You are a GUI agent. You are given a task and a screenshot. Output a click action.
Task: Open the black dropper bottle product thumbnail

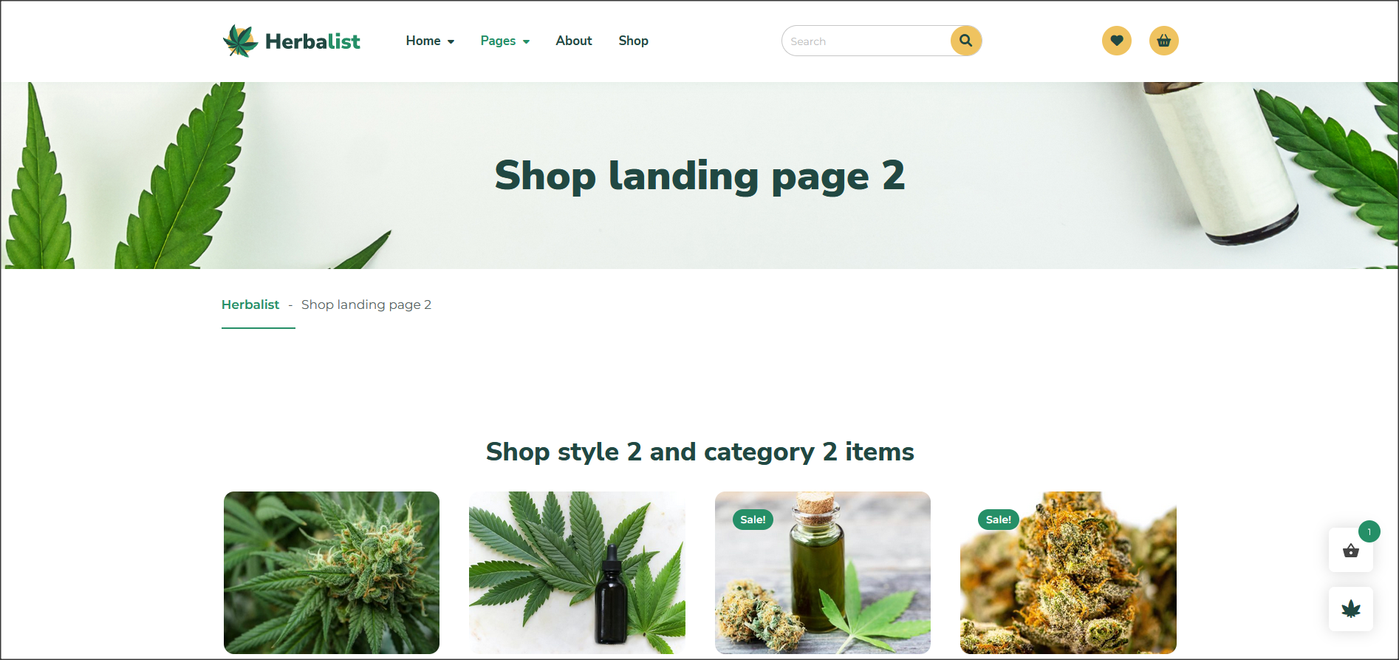click(577, 573)
